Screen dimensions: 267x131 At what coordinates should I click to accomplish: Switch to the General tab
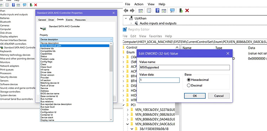(x=42, y=20)
